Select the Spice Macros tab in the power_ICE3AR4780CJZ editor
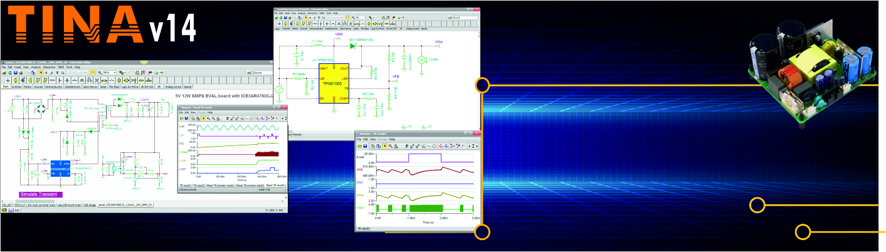 90,87
